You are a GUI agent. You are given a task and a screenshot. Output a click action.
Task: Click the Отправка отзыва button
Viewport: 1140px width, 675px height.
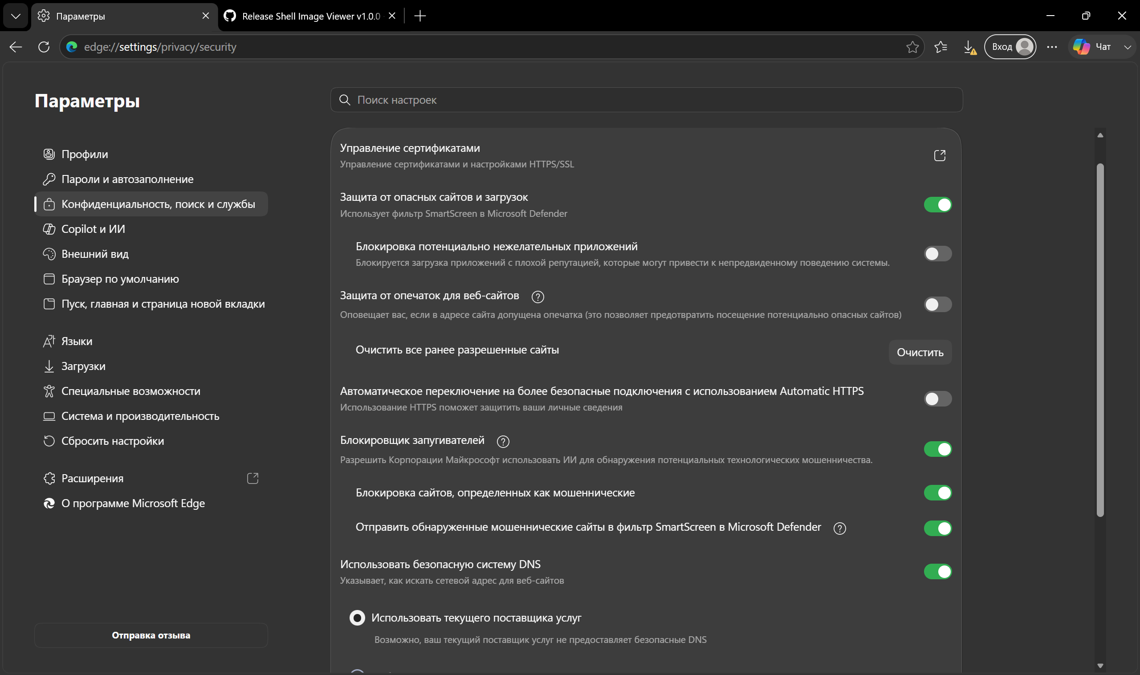click(151, 635)
